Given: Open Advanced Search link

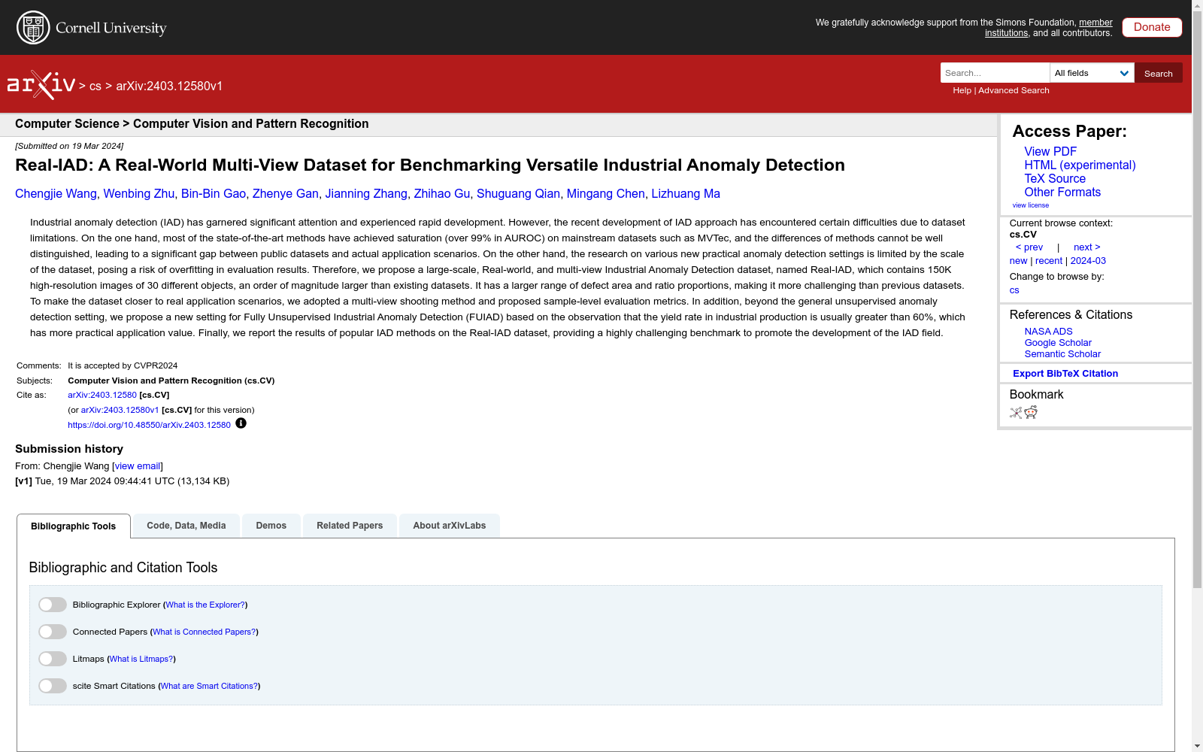Looking at the screenshot, I should click(x=1014, y=90).
